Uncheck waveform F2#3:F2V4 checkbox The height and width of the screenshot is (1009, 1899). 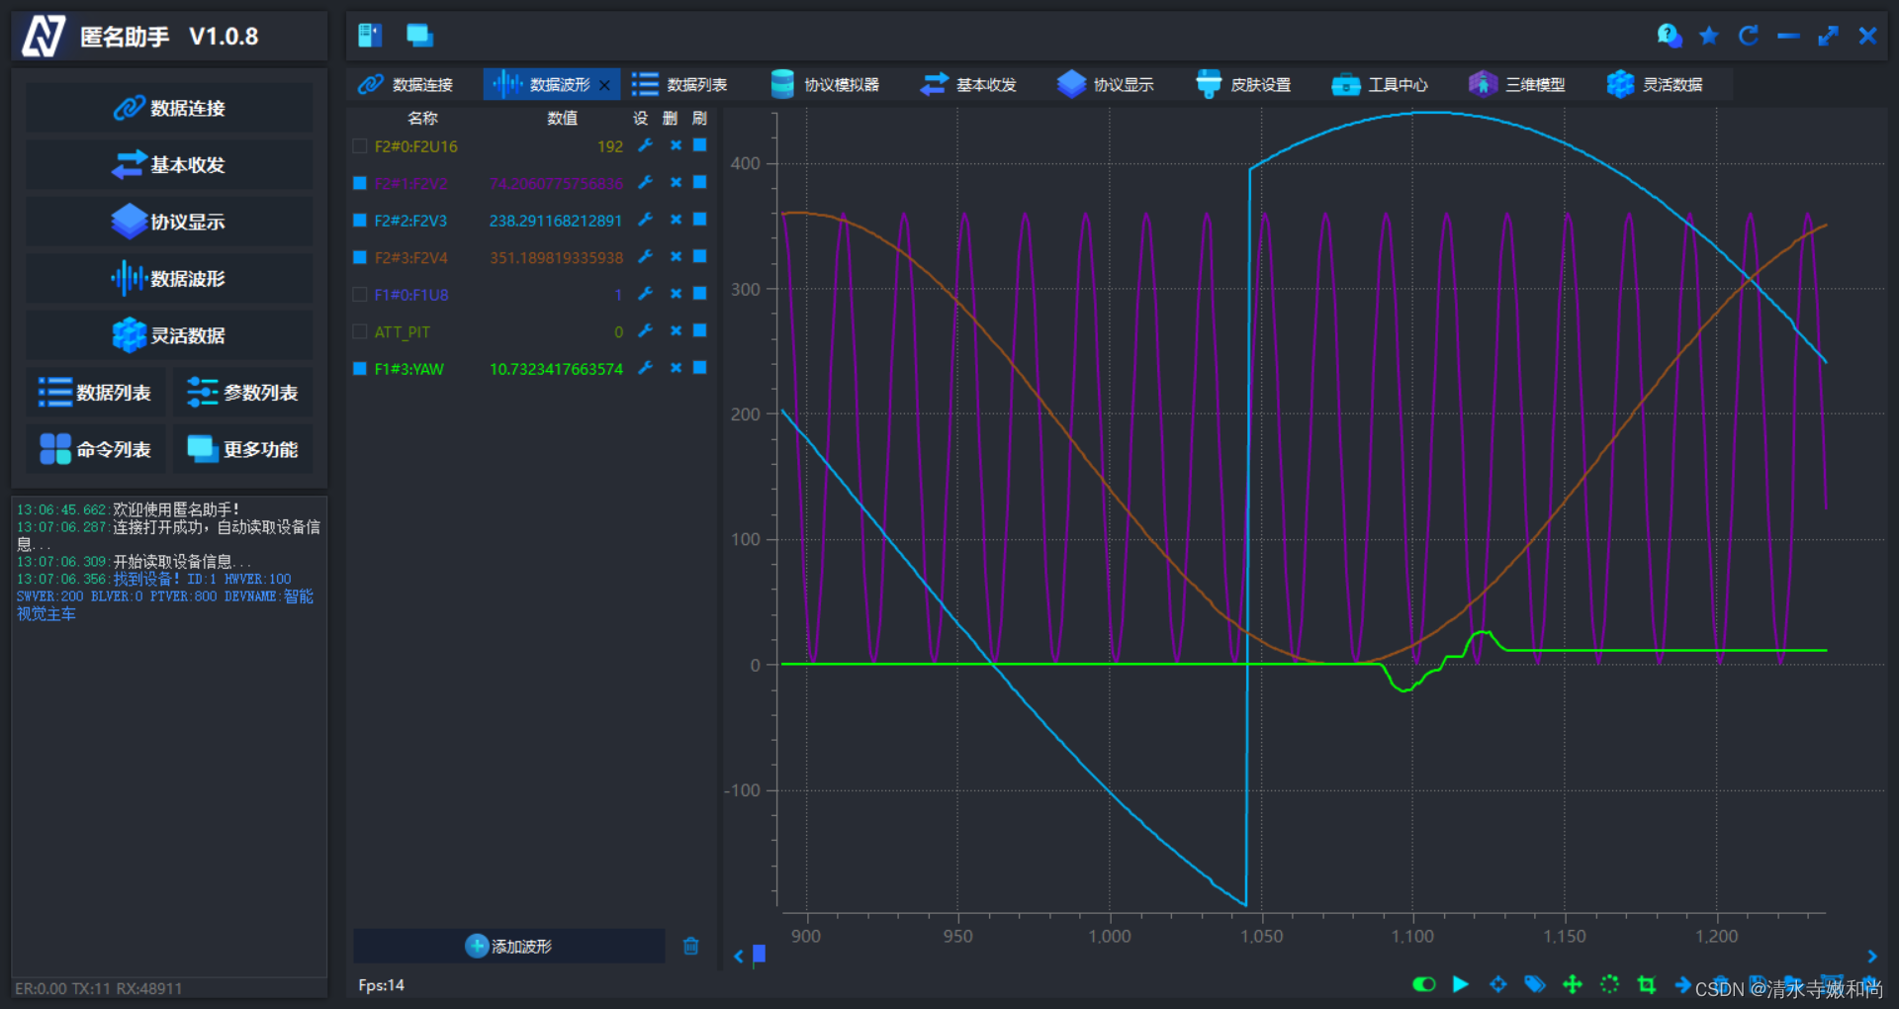click(x=360, y=257)
